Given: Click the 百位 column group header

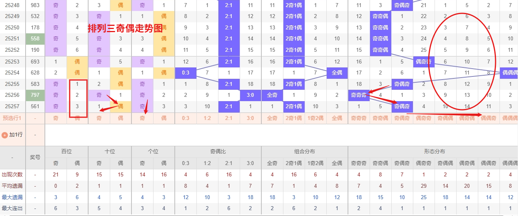Looking at the screenshot, I should pyautogui.click(x=67, y=152).
